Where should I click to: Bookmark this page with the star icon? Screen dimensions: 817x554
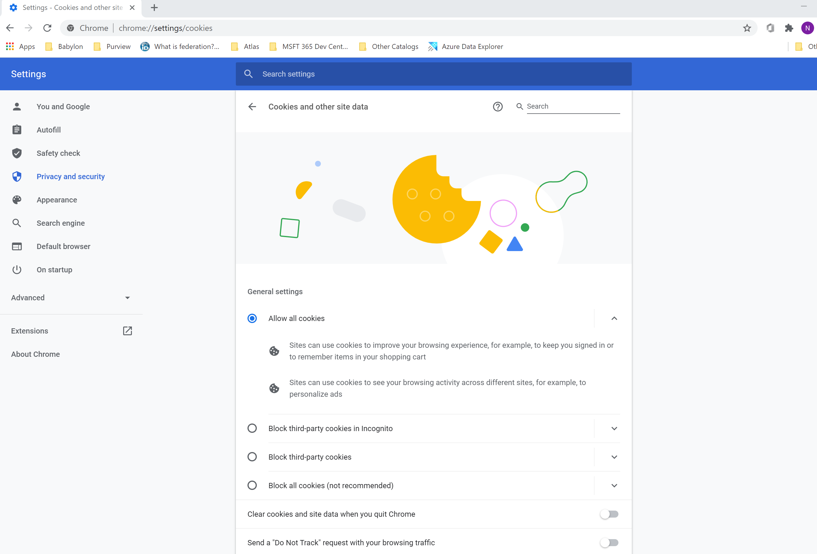[x=747, y=28]
